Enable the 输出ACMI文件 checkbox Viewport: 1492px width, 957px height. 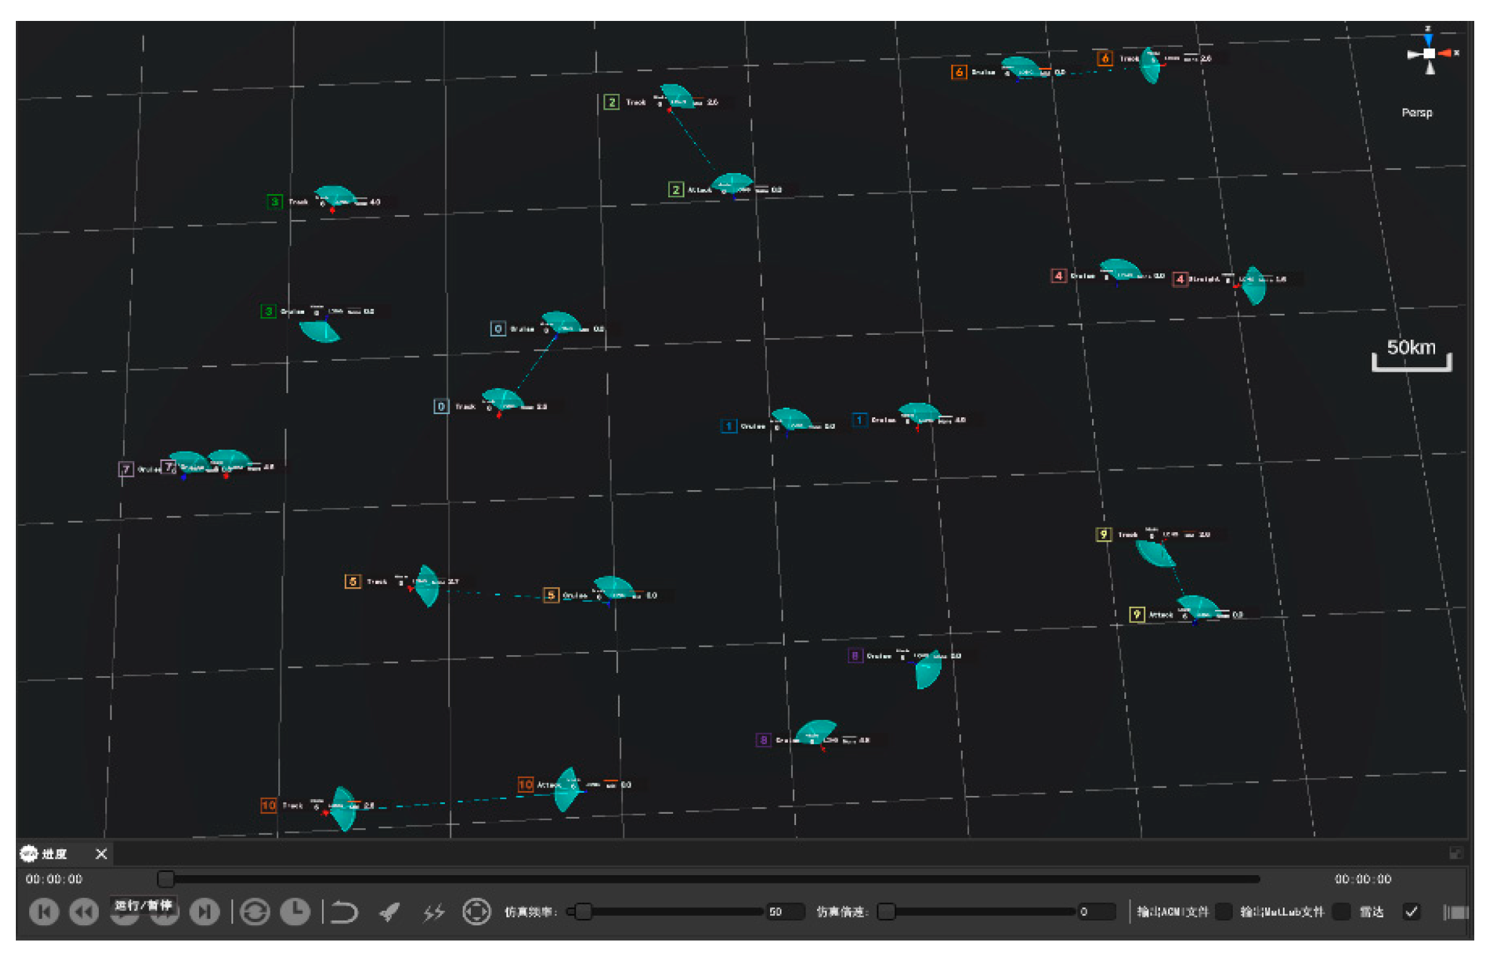tap(1224, 912)
